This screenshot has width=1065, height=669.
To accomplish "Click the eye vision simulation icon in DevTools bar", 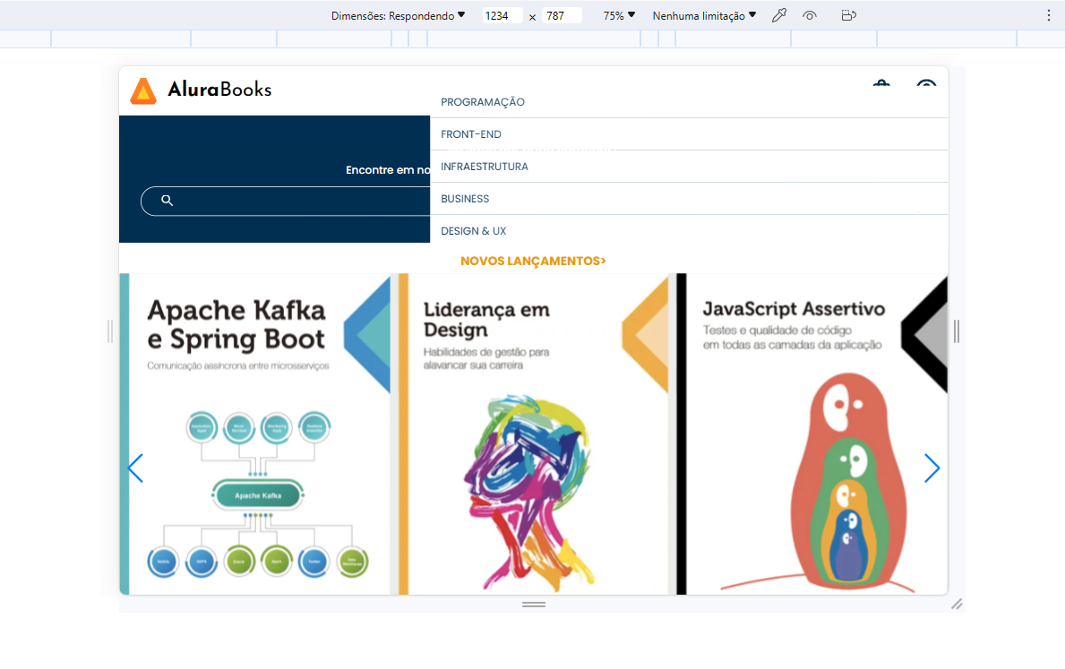I will coord(810,15).
